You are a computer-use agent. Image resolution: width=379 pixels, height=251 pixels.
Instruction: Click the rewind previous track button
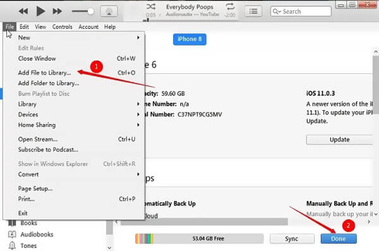(23, 11)
